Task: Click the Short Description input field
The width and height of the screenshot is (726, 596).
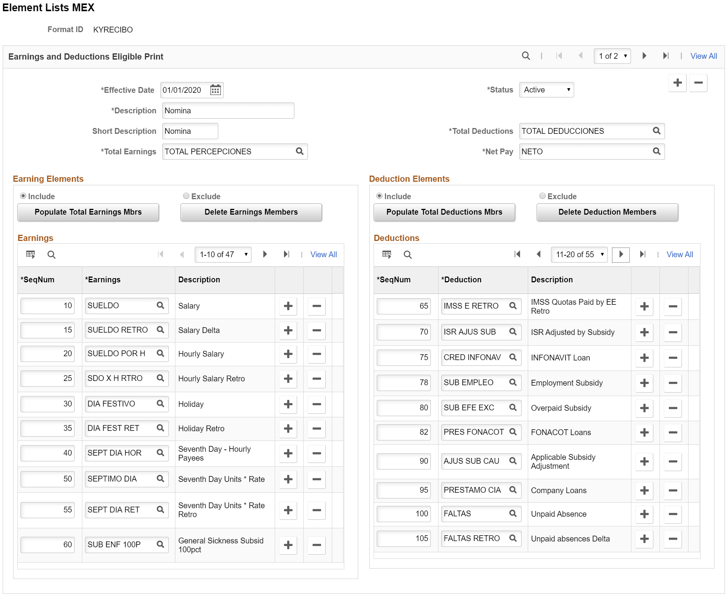Action: 190,131
